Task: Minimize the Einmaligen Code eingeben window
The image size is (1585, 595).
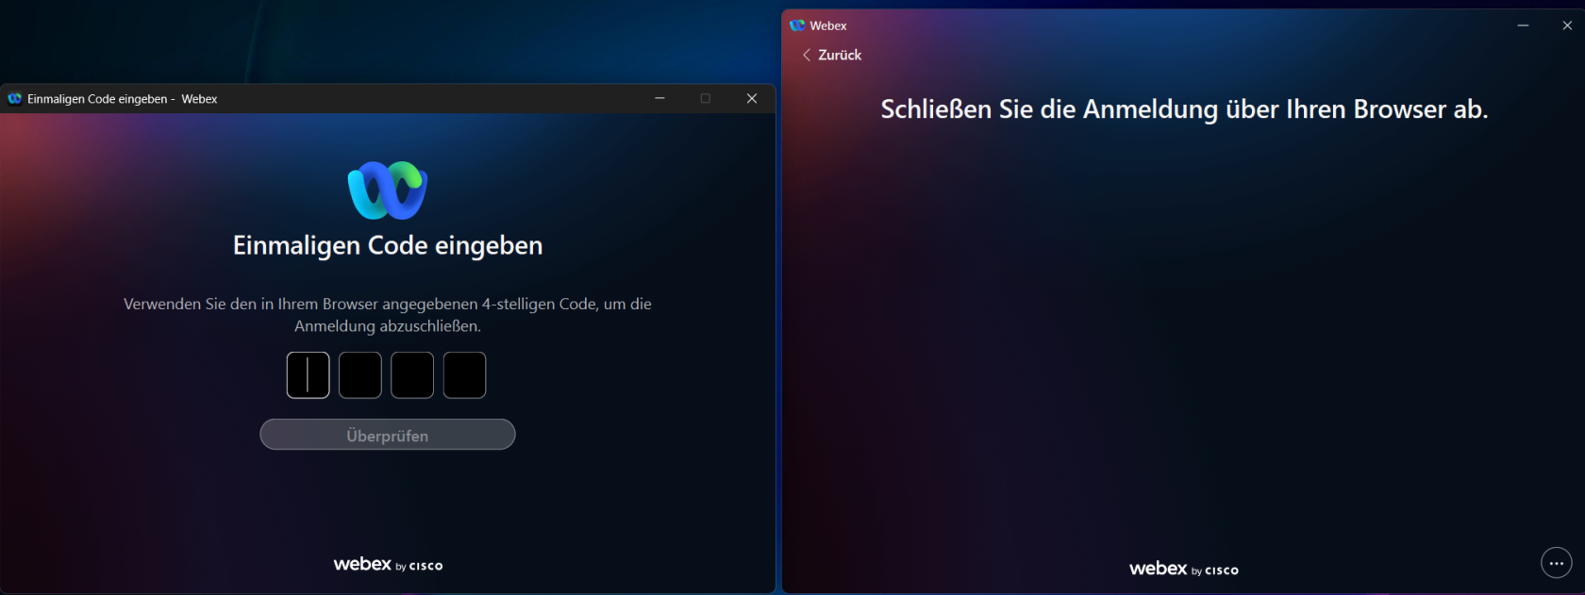Action: pyautogui.click(x=659, y=98)
